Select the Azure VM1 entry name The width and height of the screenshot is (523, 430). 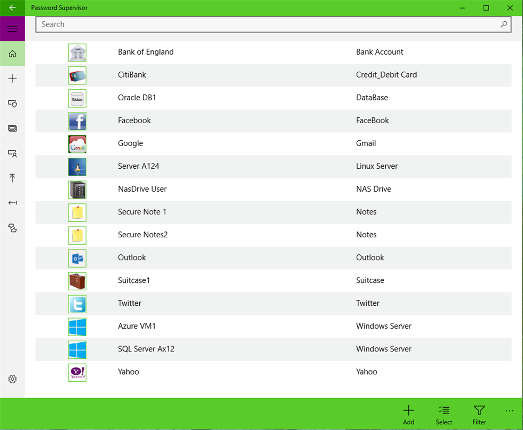137,326
